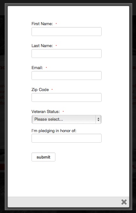The width and height of the screenshot is (136, 213).
Task: Click red required marker next to Email
Action: point(46,67)
